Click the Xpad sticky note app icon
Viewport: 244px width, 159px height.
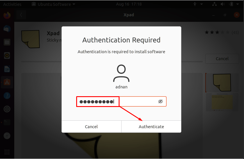pyautogui.click(x=31, y=39)
